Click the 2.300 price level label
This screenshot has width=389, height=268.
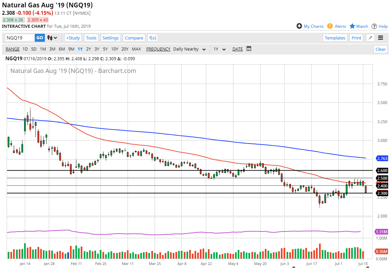[382, 193]
